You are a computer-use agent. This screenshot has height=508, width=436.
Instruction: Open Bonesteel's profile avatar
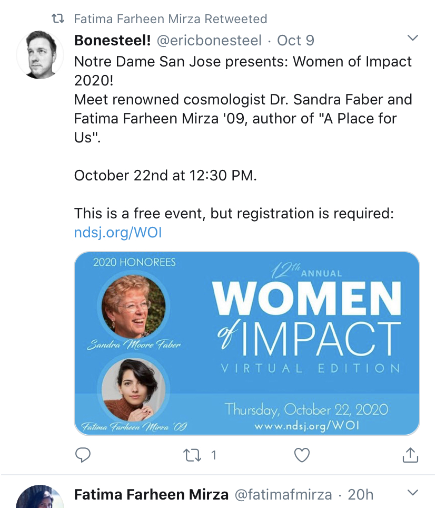point(40,55)
